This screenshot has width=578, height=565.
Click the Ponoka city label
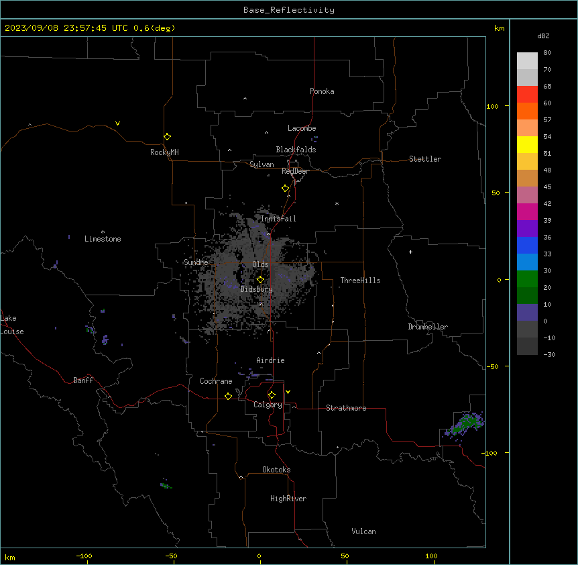(322, 91)
